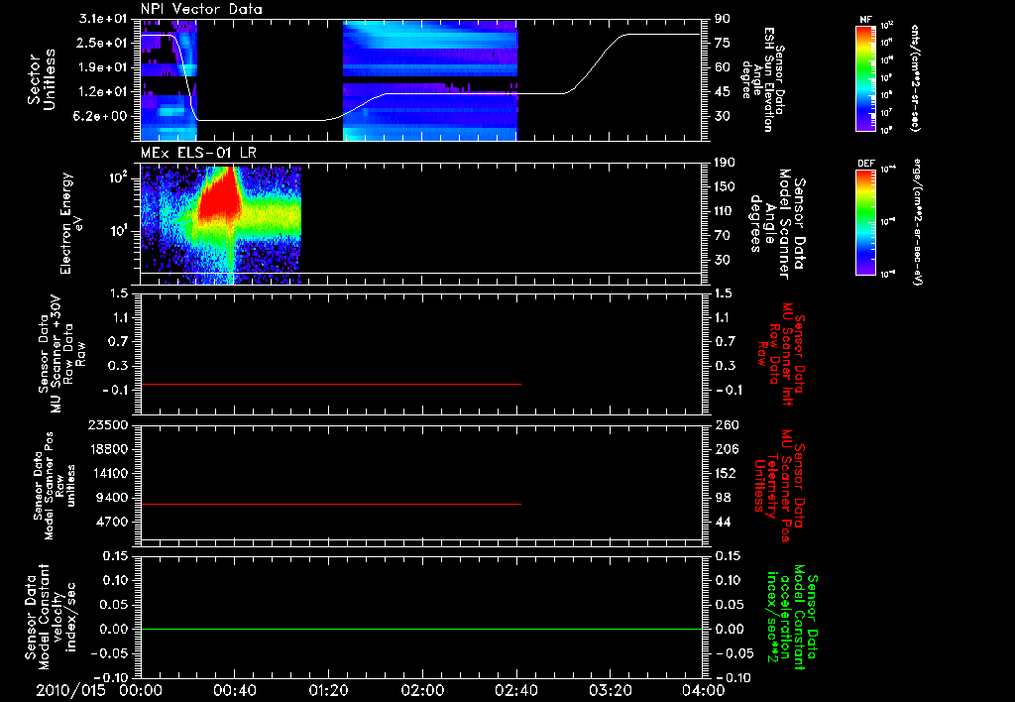Click the green 'Model Constant acceleration' axis title
This screenshot has width=1015, height=702.
(x=792, y=618)
